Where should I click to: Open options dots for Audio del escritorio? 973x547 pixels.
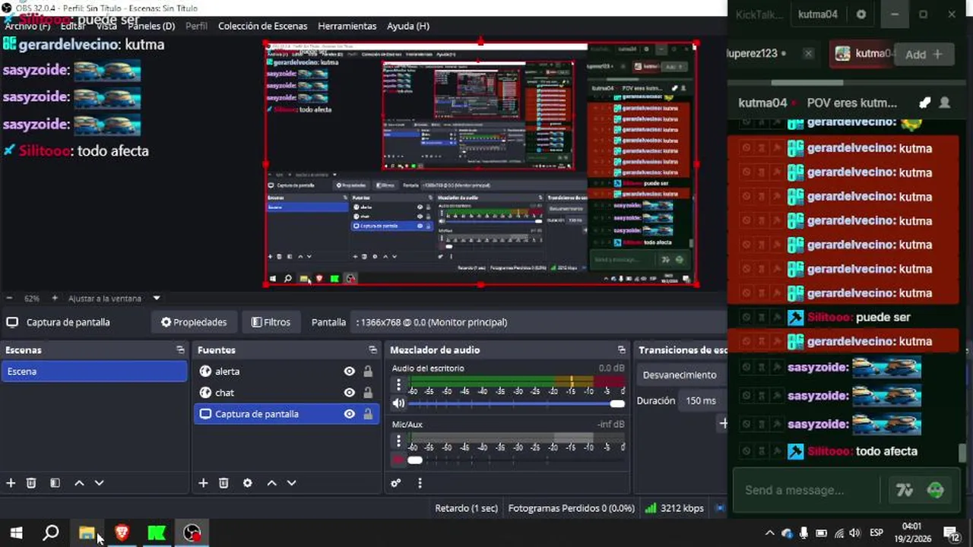pos(398,385)
